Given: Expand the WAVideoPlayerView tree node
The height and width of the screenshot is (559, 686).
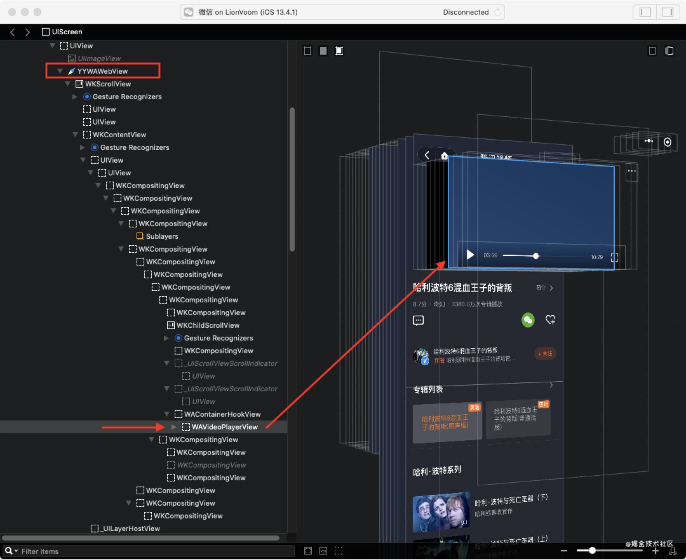Looking at the screenshot, I should [174, 427].
